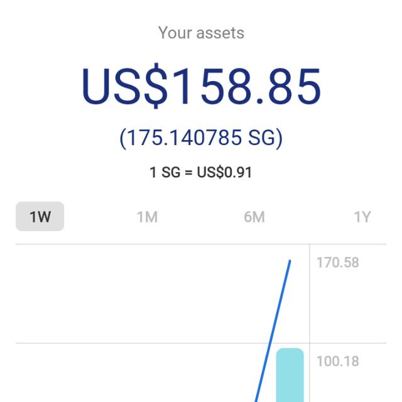The width and height of the screenshot is (402, 402).
Task: Tap the 175.140785 SG token amount
Action: pyautogui.click(x=201, y=138)
